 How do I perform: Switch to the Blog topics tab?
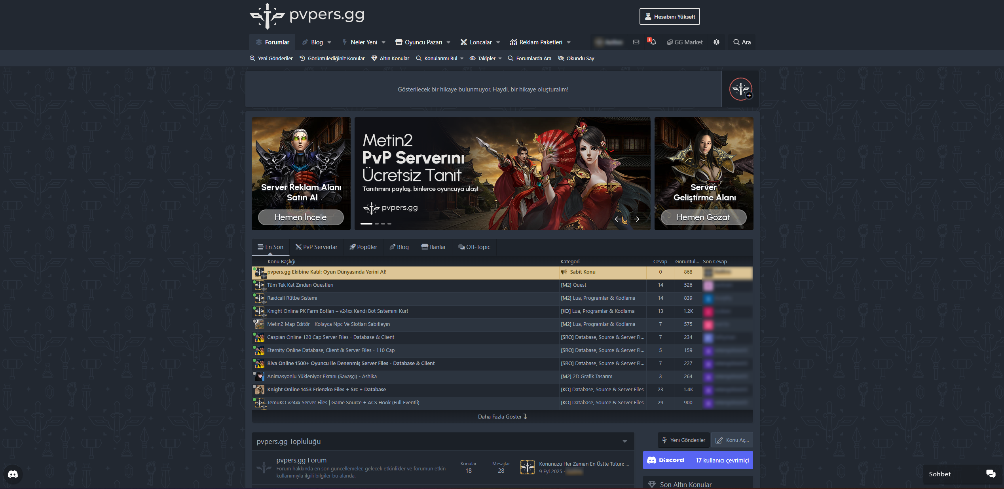399,247
